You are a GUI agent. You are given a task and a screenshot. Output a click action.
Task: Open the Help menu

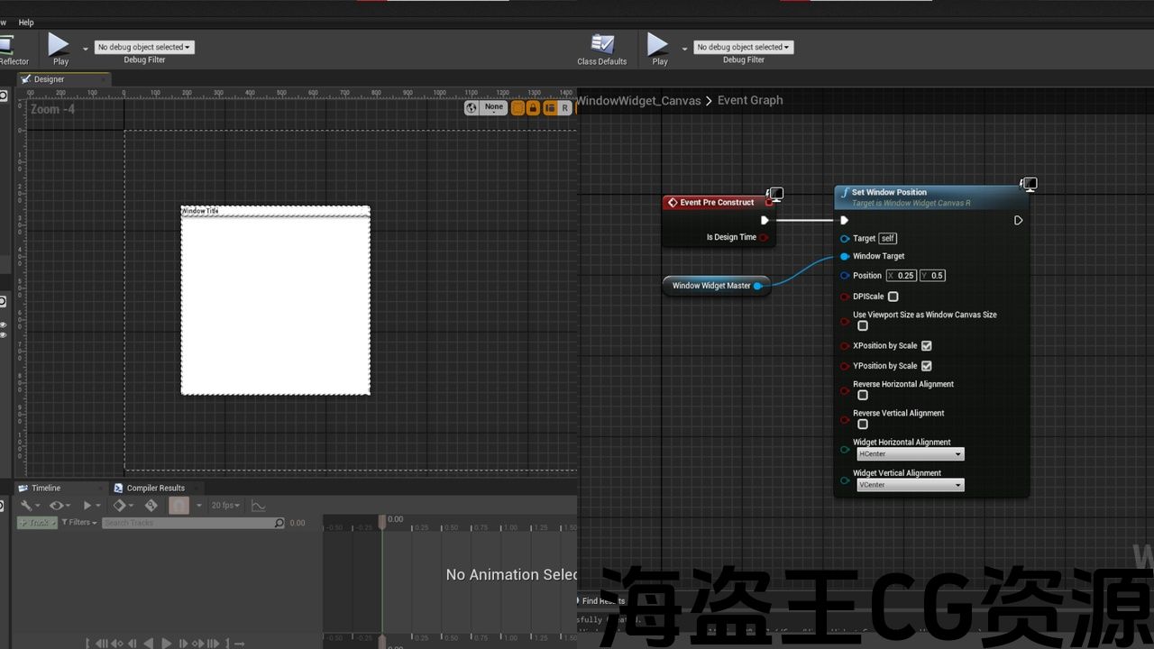(26, 23)
